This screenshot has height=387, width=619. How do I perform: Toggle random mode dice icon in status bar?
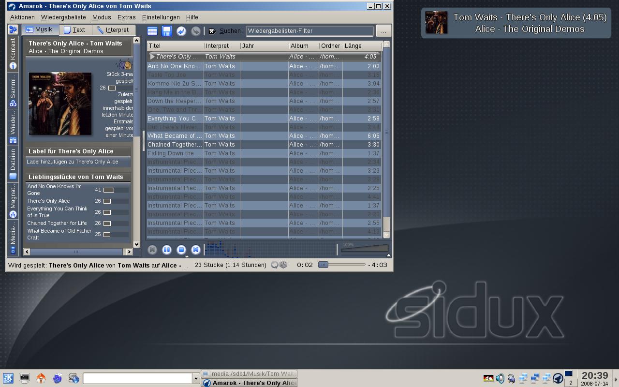point(283,265)
